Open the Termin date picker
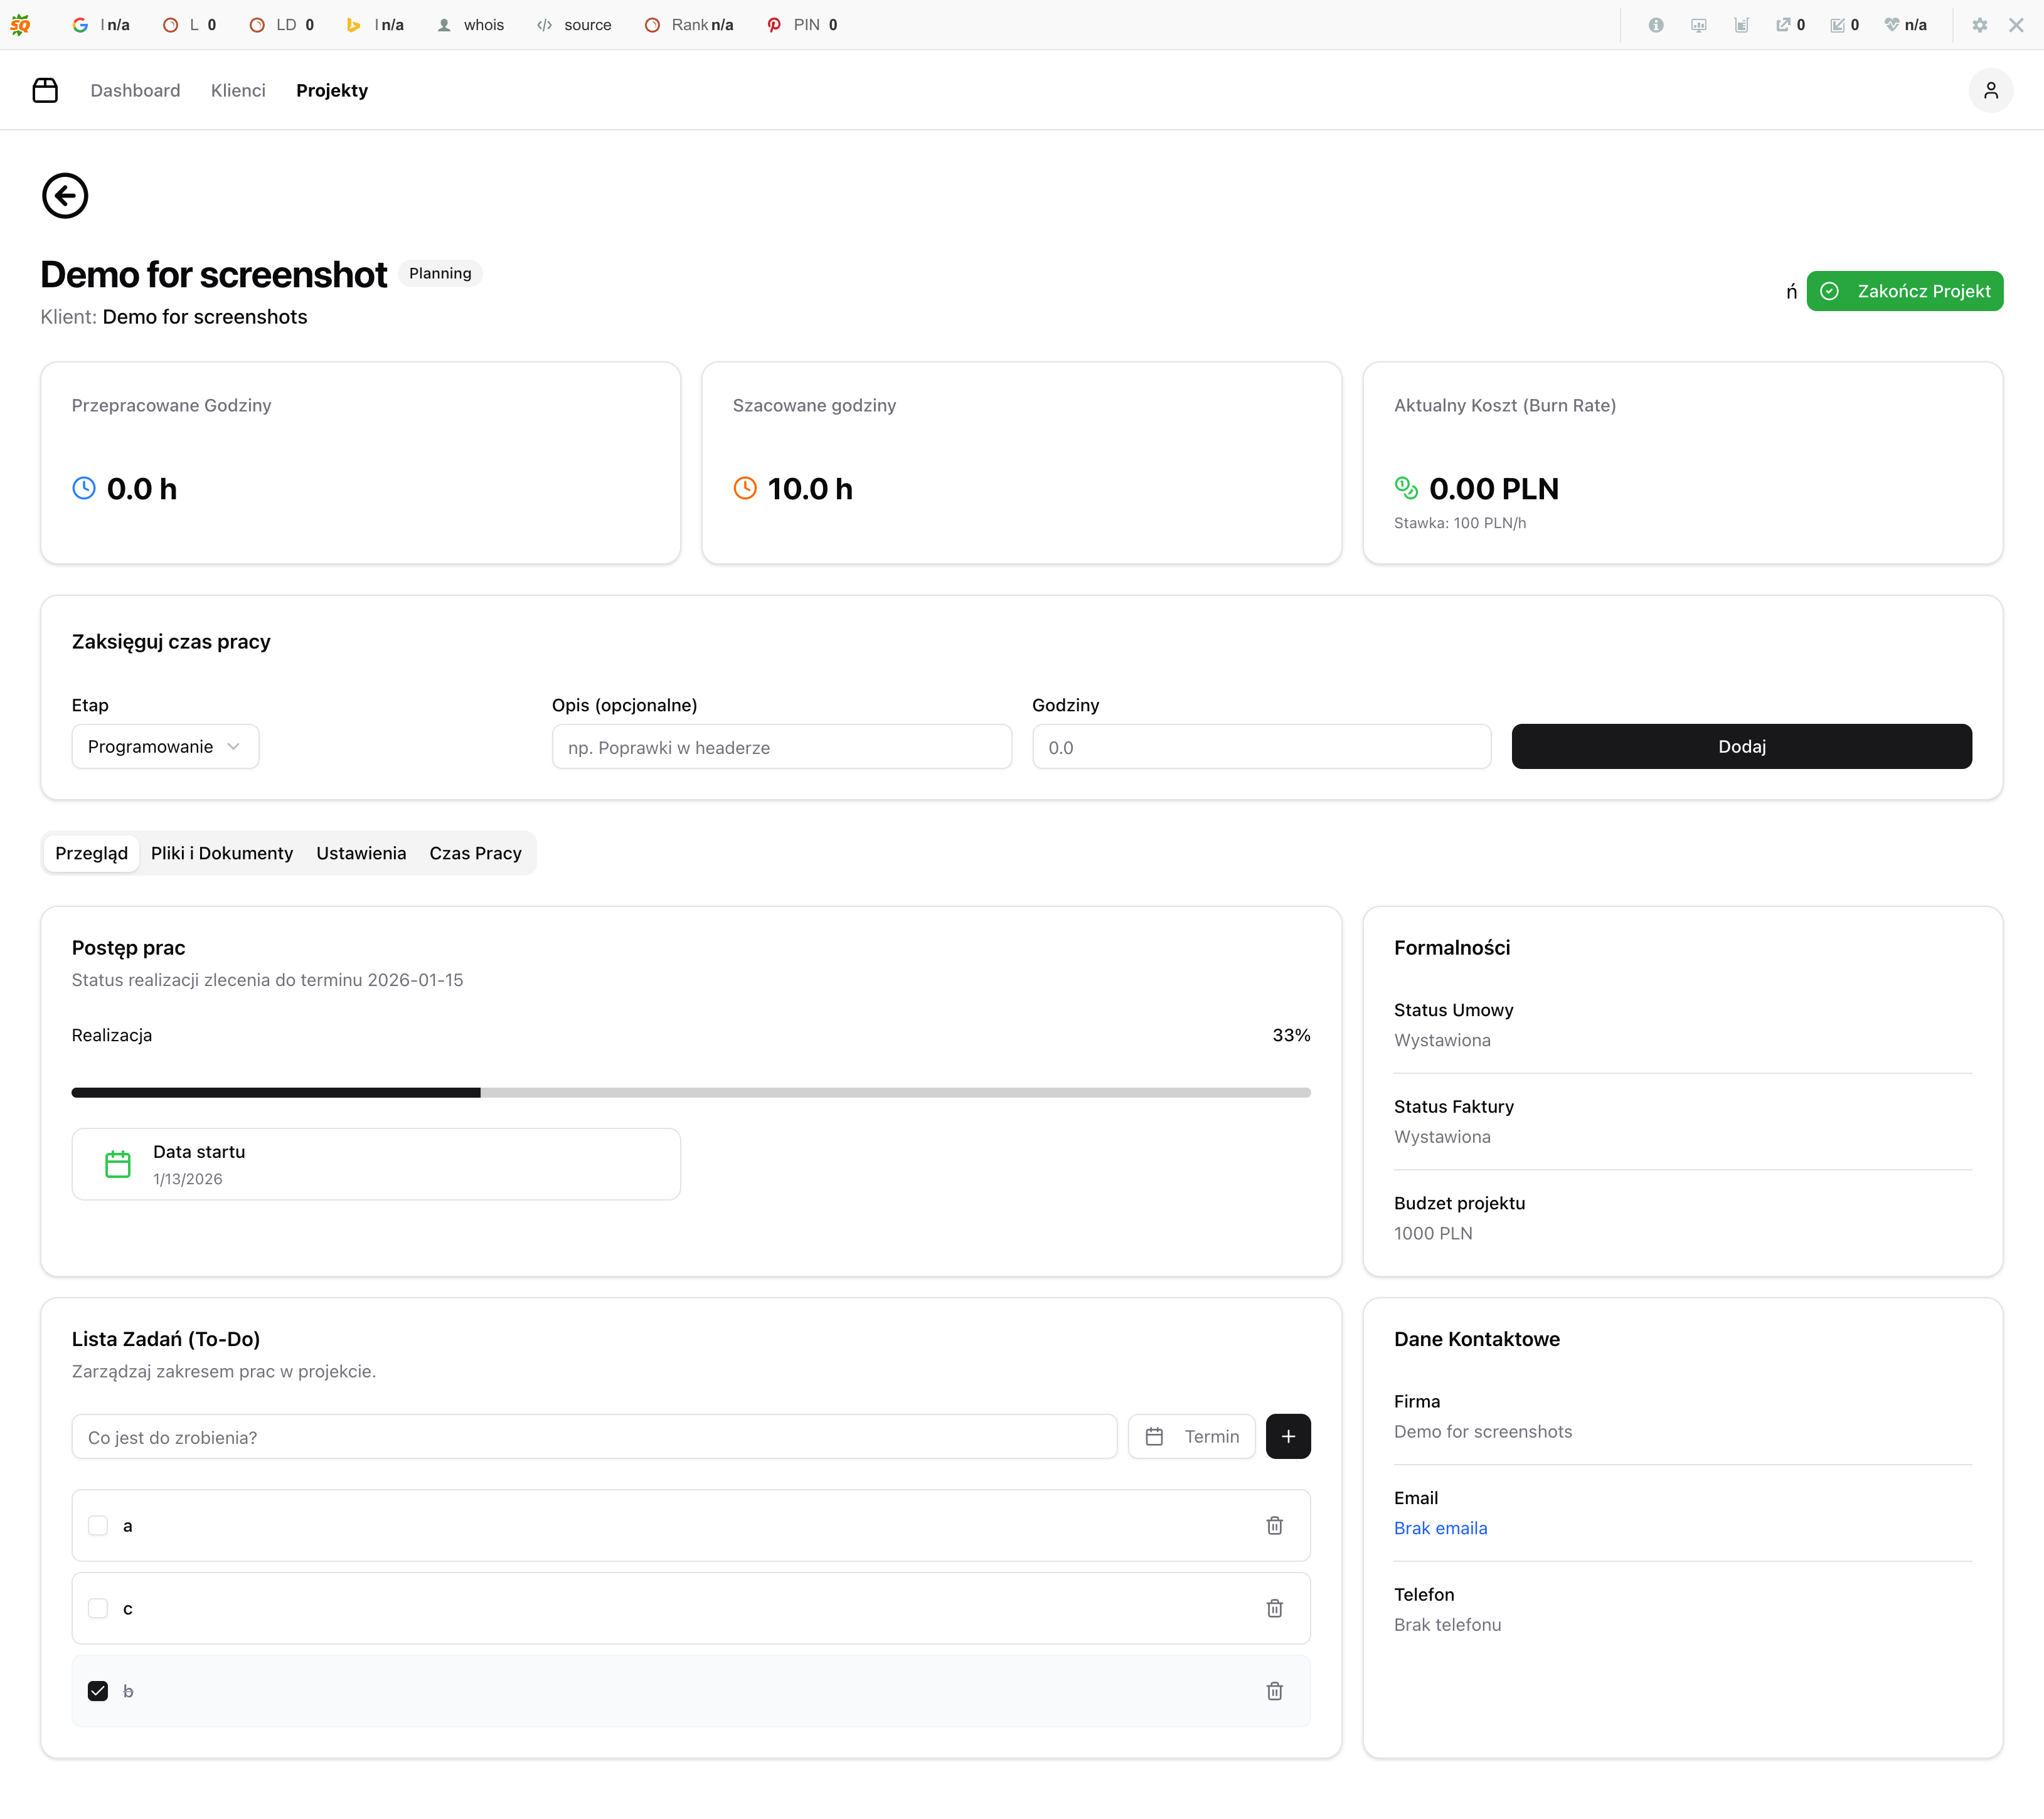The width and height of the screenshot is (2044, 1819). [x=1192, y=1437]
